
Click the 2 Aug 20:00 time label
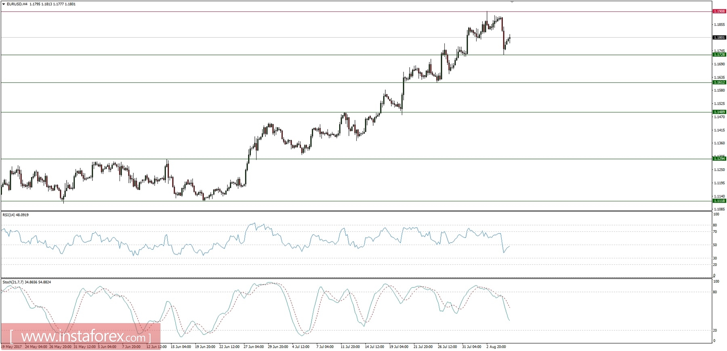(496, 347)
